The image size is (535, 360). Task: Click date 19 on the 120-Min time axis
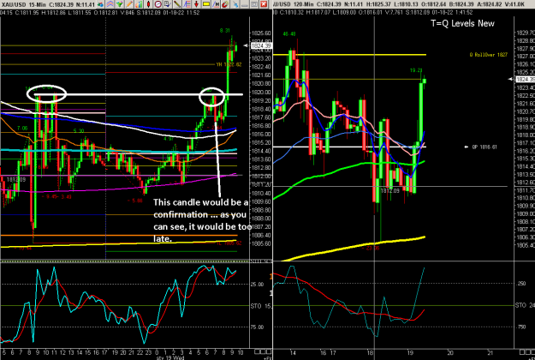coord(410,353)
